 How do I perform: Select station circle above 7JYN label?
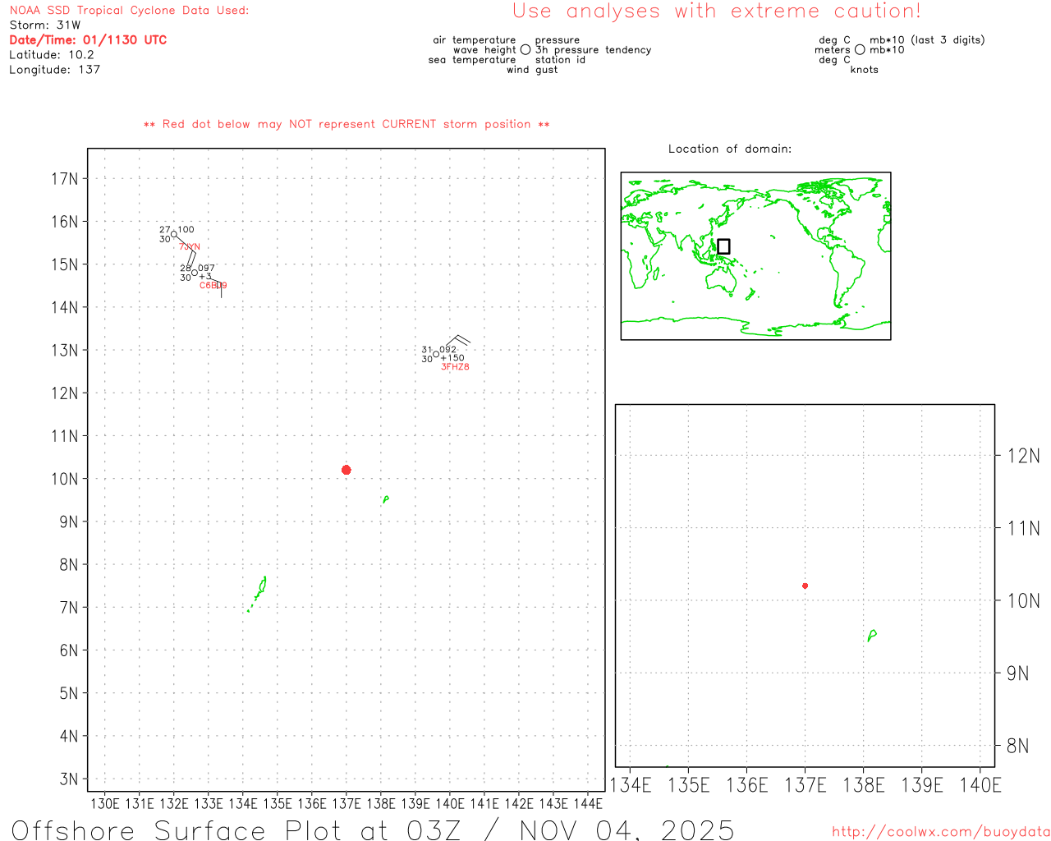point(174,234)
